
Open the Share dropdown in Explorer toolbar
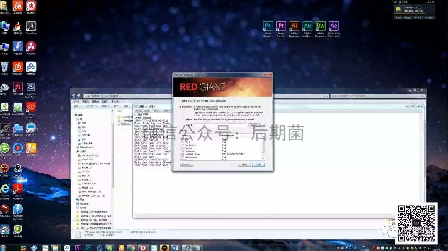[105, 106]
